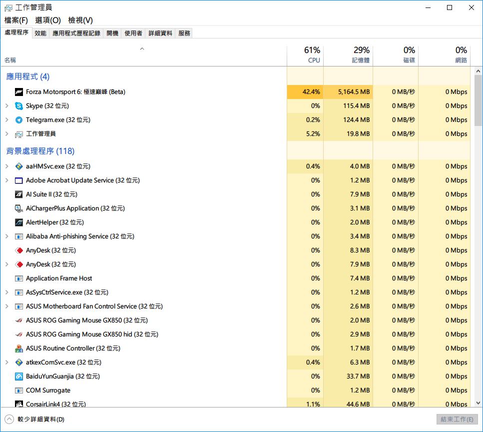Image resolution: width=483 pixels, height=432 pixels.
Task: Click the BaiduYunGuanjia process icon
Action: pos(19,376)
